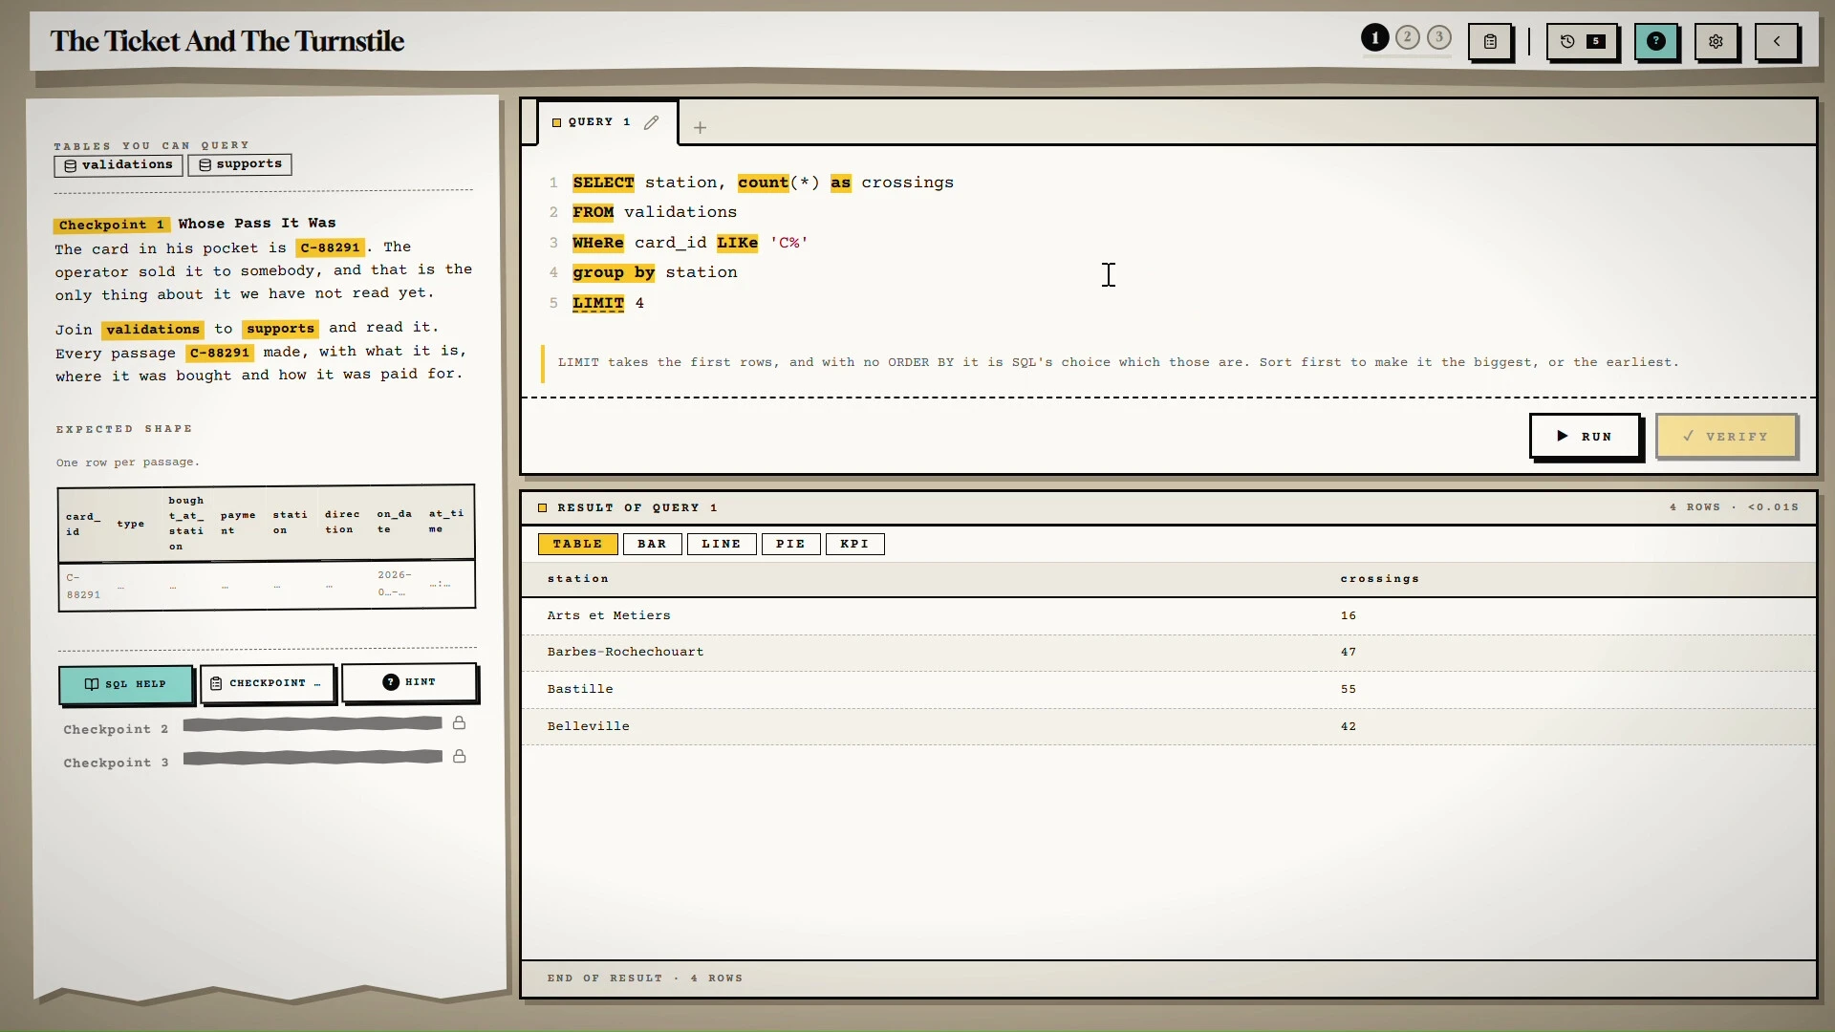Click the Checkpoint 1 yellow label

coord(112,226)
